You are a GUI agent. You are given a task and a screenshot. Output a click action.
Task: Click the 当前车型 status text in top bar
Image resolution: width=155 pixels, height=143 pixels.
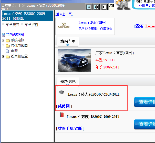click(34, 7)
